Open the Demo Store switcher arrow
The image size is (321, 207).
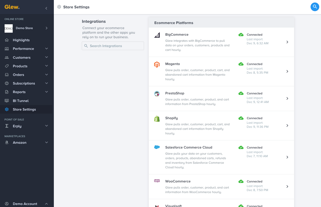pyautogui.click(x=46, y=28)
